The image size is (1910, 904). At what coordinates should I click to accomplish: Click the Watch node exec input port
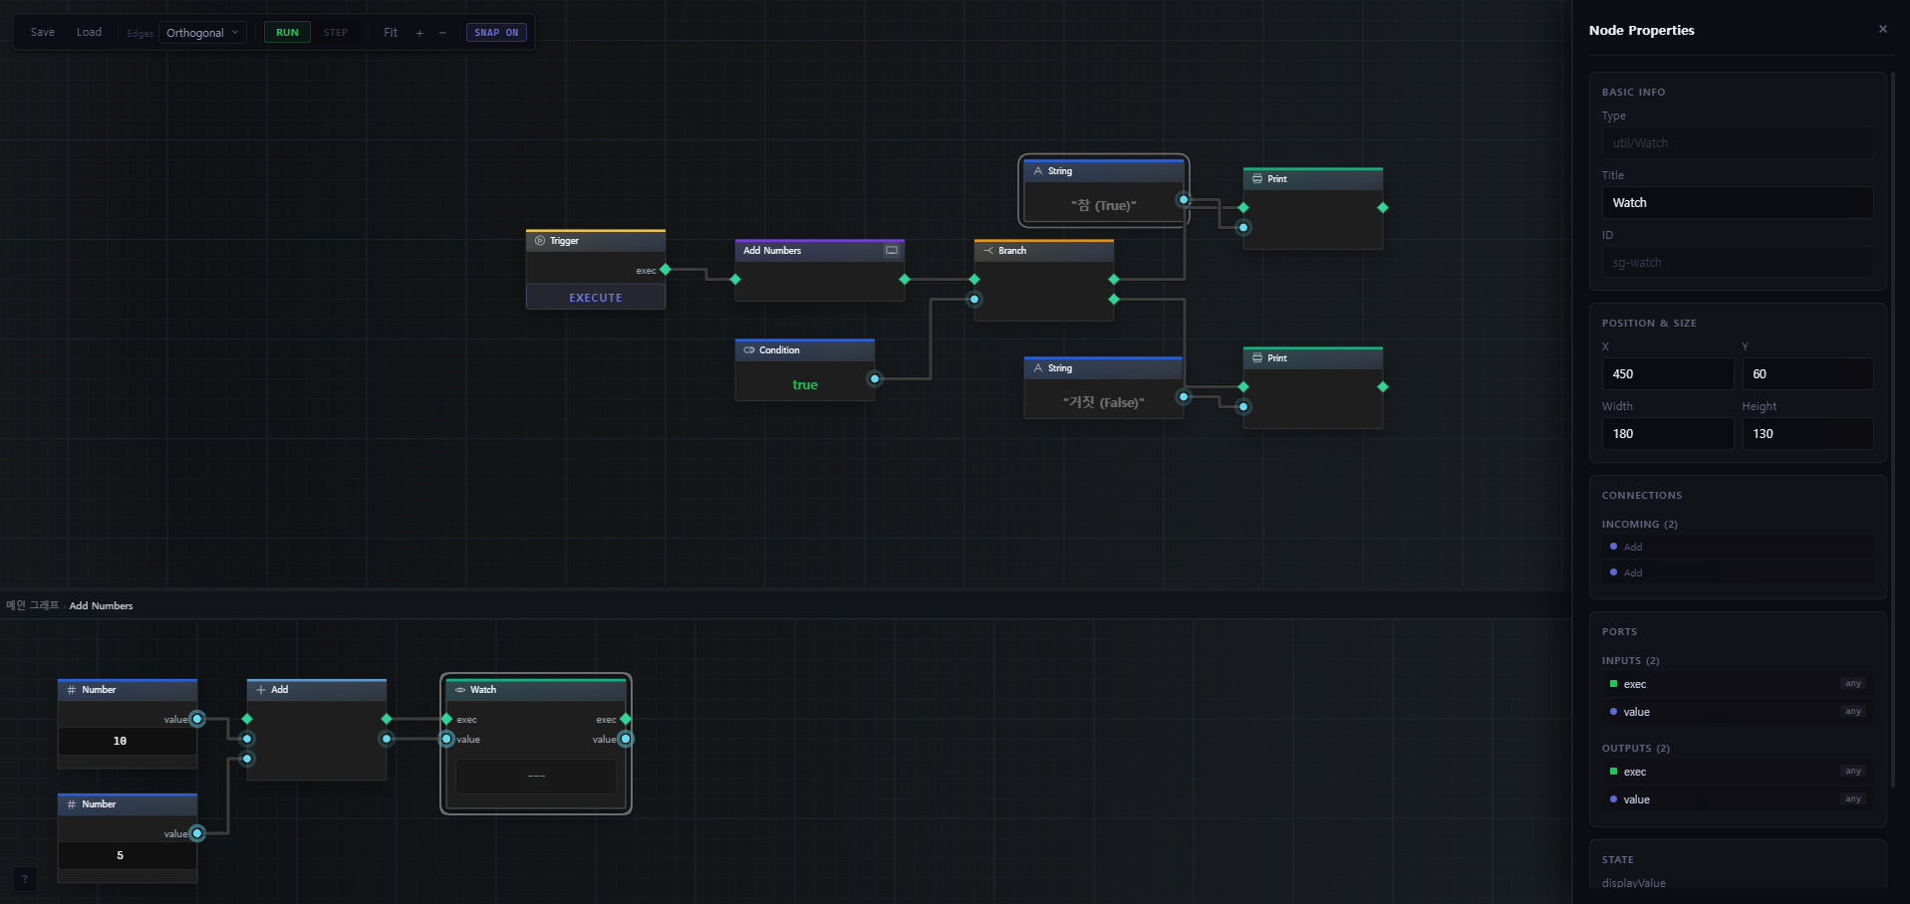coord(446,719)
